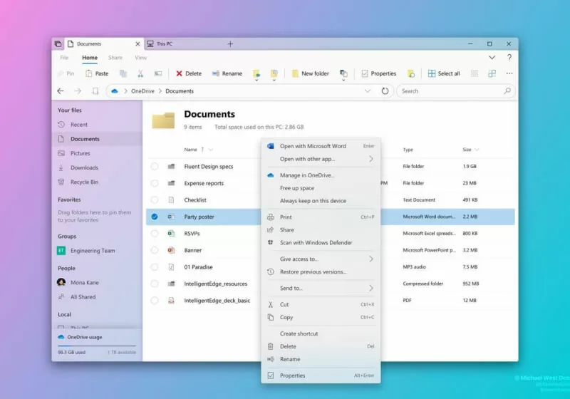
Task: Choose Scan with Windows Defender menu entry
Action: (316, 243)
